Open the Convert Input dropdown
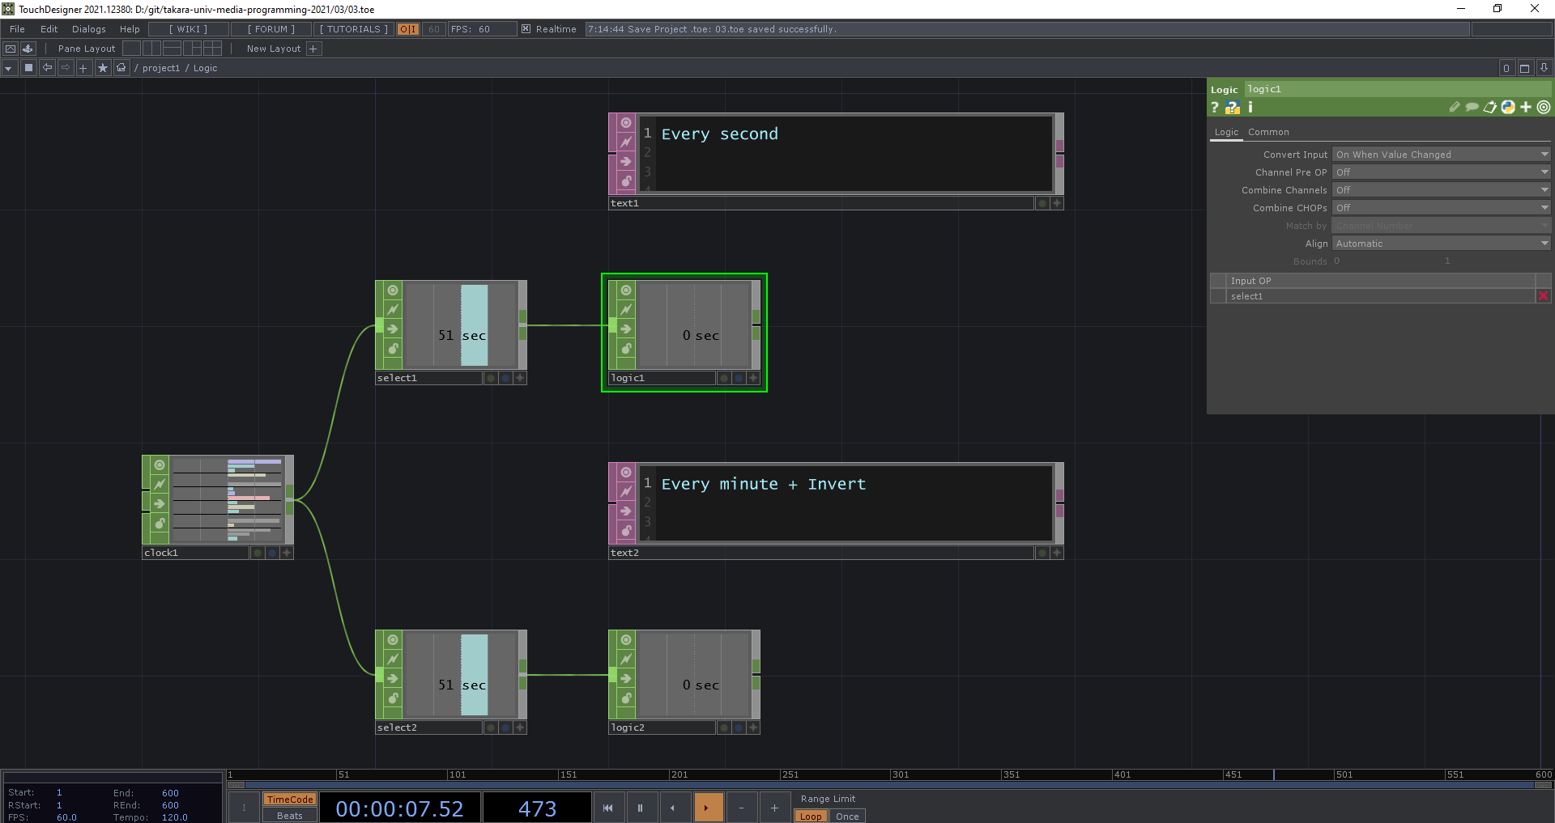 pyautogui.click(x=1441, y=155)
